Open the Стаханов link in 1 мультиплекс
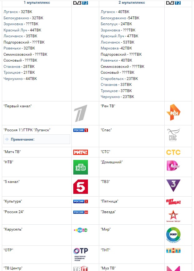This screenshot has height=271, width=194. point(12,67)
